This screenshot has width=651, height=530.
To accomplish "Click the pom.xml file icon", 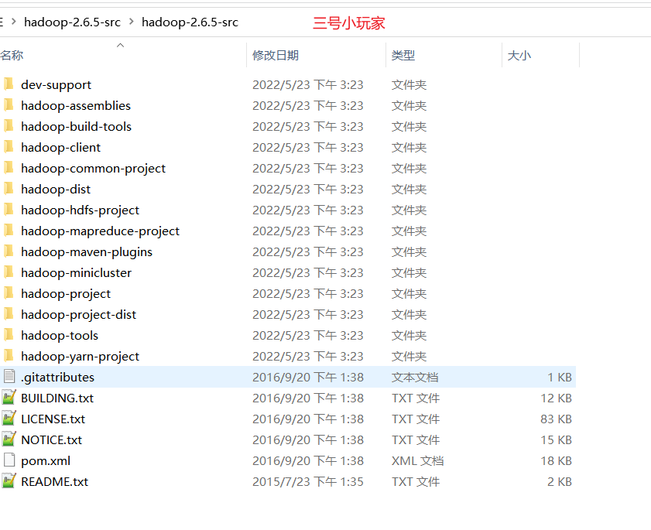I will (x=9, y=460).
